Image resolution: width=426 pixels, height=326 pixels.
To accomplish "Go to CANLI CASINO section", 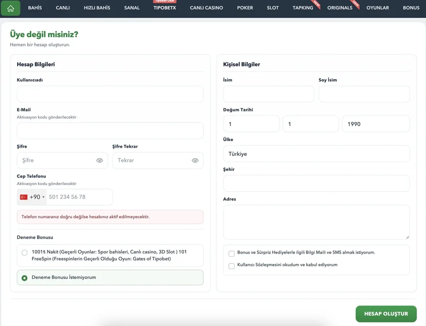I will (207, 8).
